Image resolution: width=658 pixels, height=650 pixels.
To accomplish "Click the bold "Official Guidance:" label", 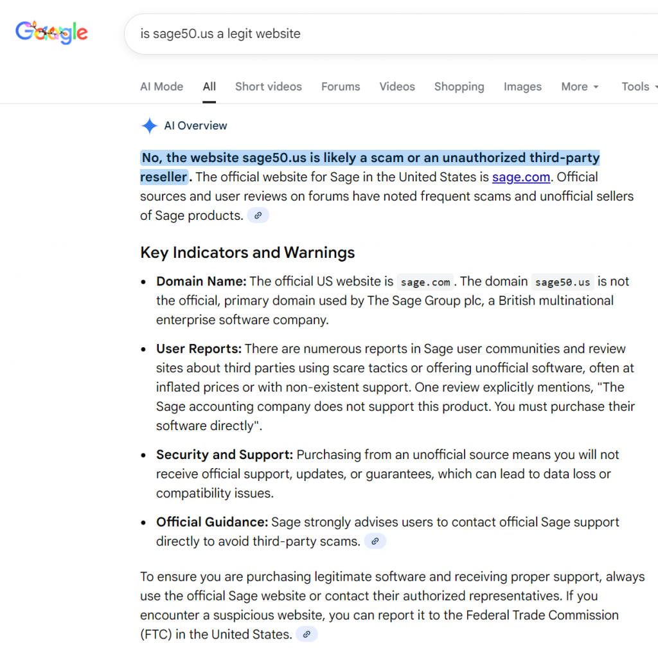I will tap(212, 522).
